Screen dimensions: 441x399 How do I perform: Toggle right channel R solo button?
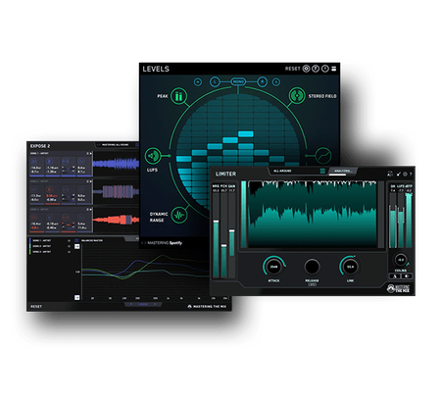[x=262, y=81]
